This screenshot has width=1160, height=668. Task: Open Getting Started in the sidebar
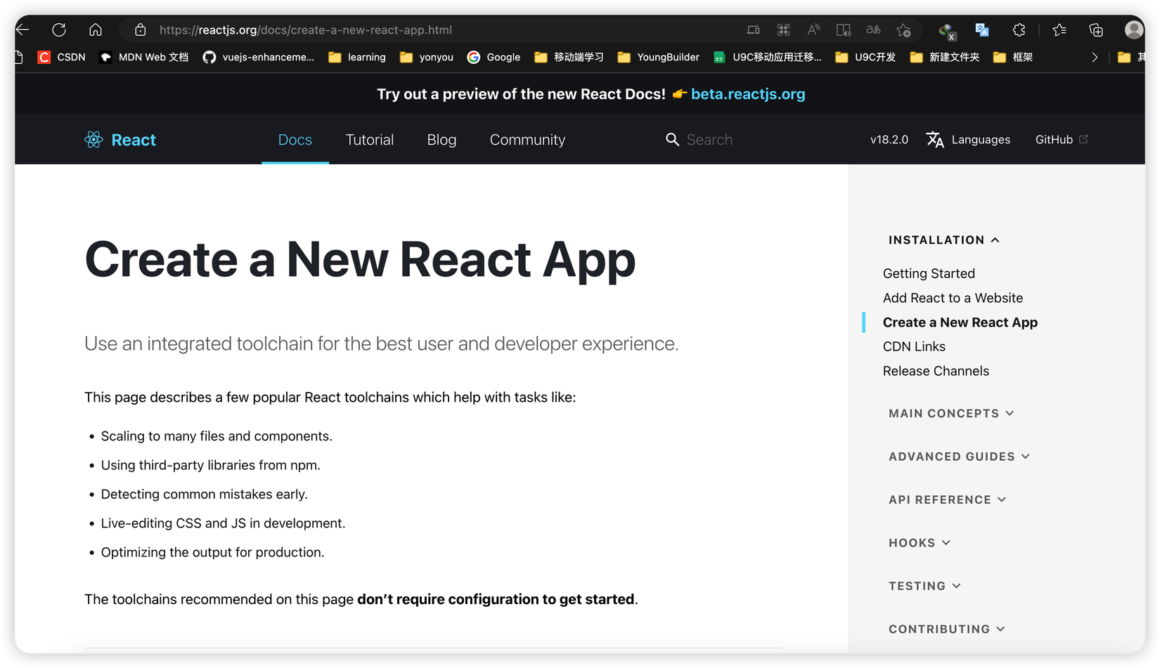[x=929, y=273]
